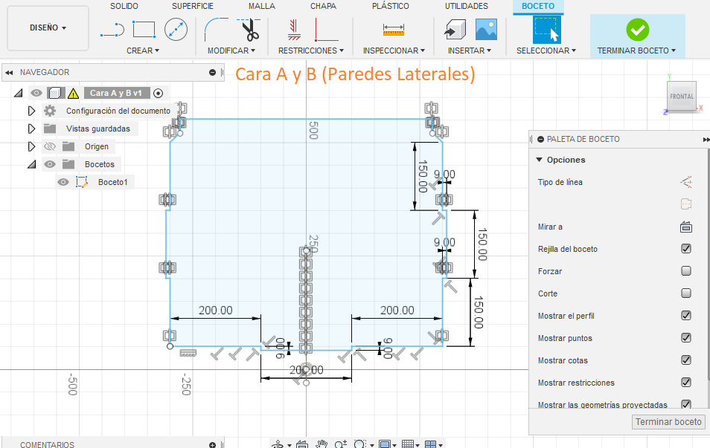Collapse the NAVEGADOR panel with double arrows
Screen dimensions: 710x448
(9, 72)
